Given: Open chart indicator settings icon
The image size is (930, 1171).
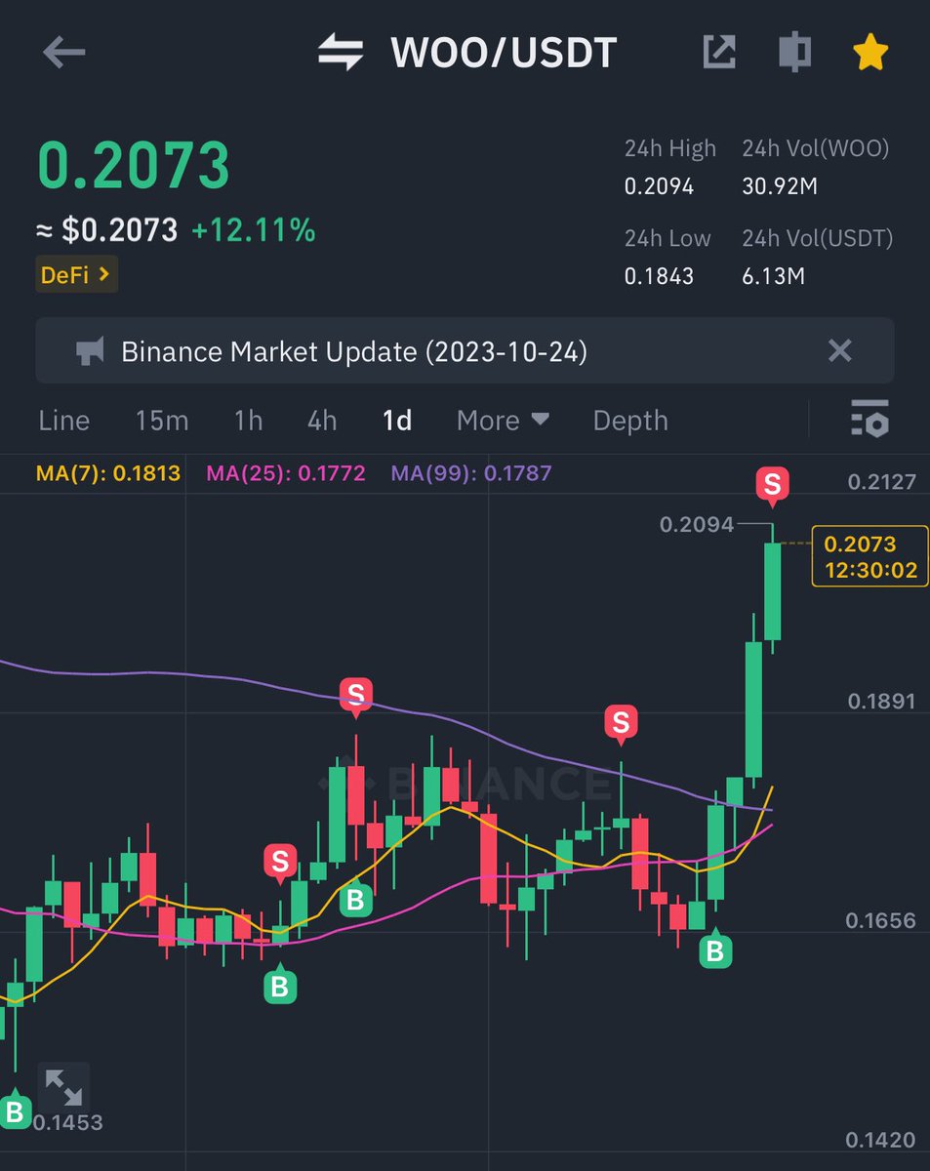Looking at the screenshot, I should click(869, 419).
